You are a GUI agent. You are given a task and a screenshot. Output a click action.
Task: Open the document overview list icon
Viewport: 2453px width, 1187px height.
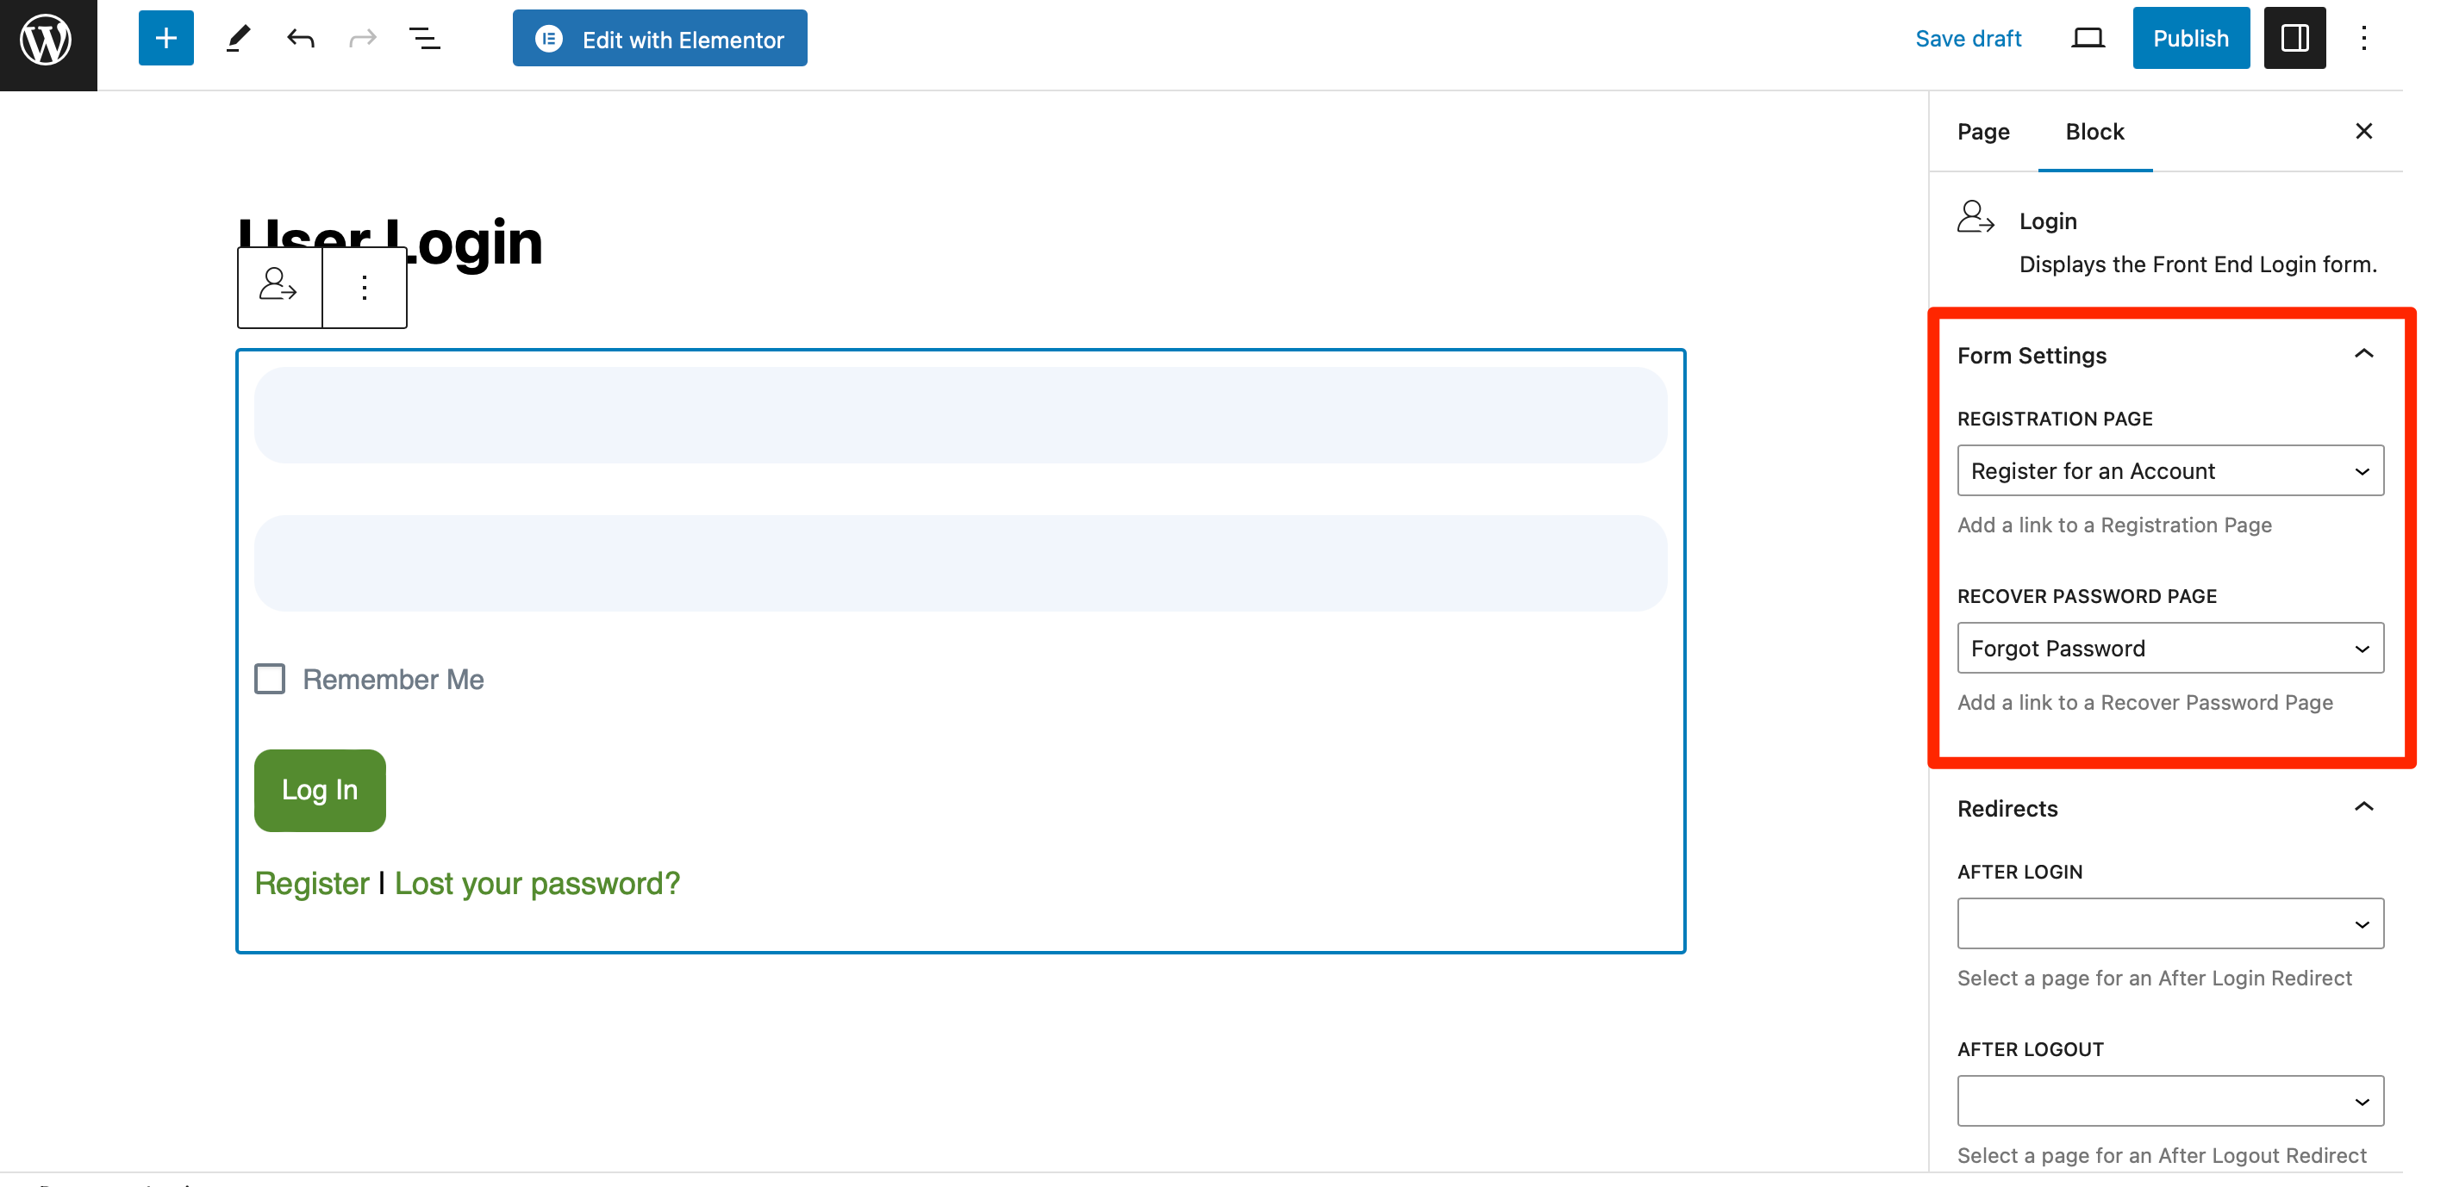[x=425, y=39]
